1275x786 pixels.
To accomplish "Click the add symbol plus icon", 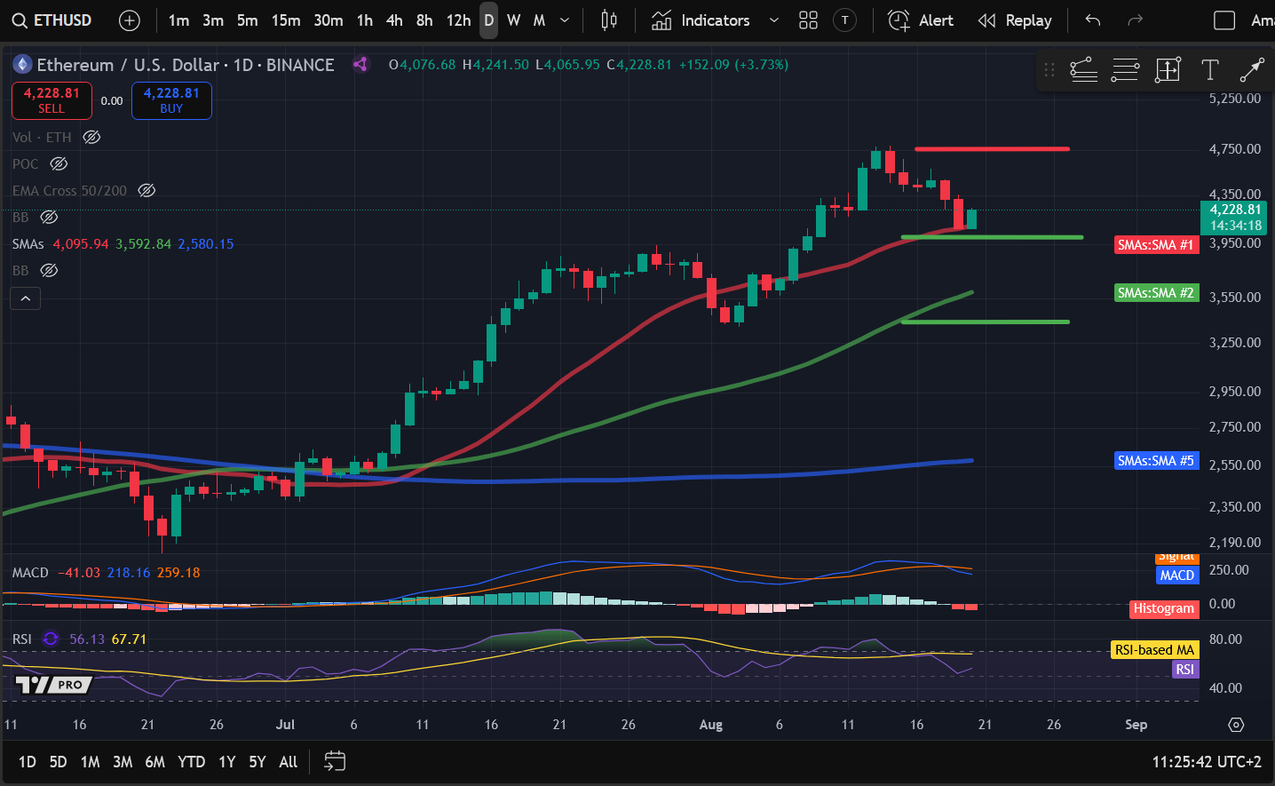I will [x=130, y=20].
